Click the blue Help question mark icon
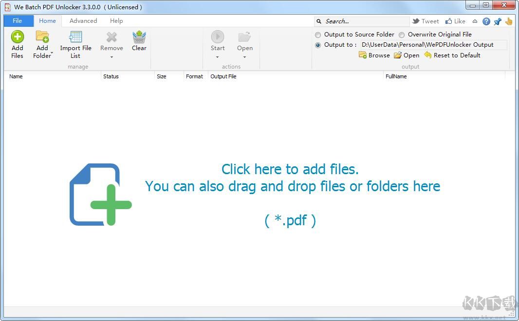This screenshot has height=321, width=519. pyautogui.click(x=486, y=21)
